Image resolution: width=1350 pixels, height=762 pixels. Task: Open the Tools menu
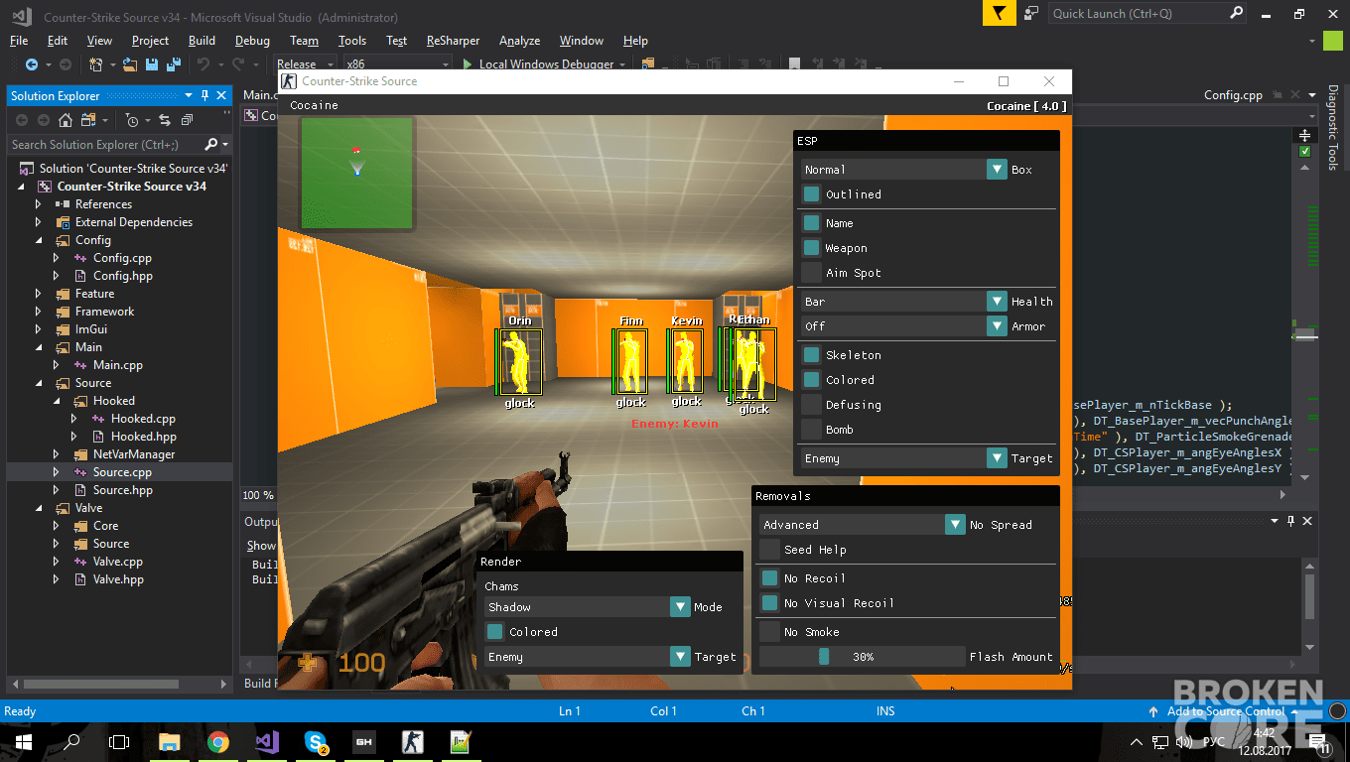click(351, 41)
